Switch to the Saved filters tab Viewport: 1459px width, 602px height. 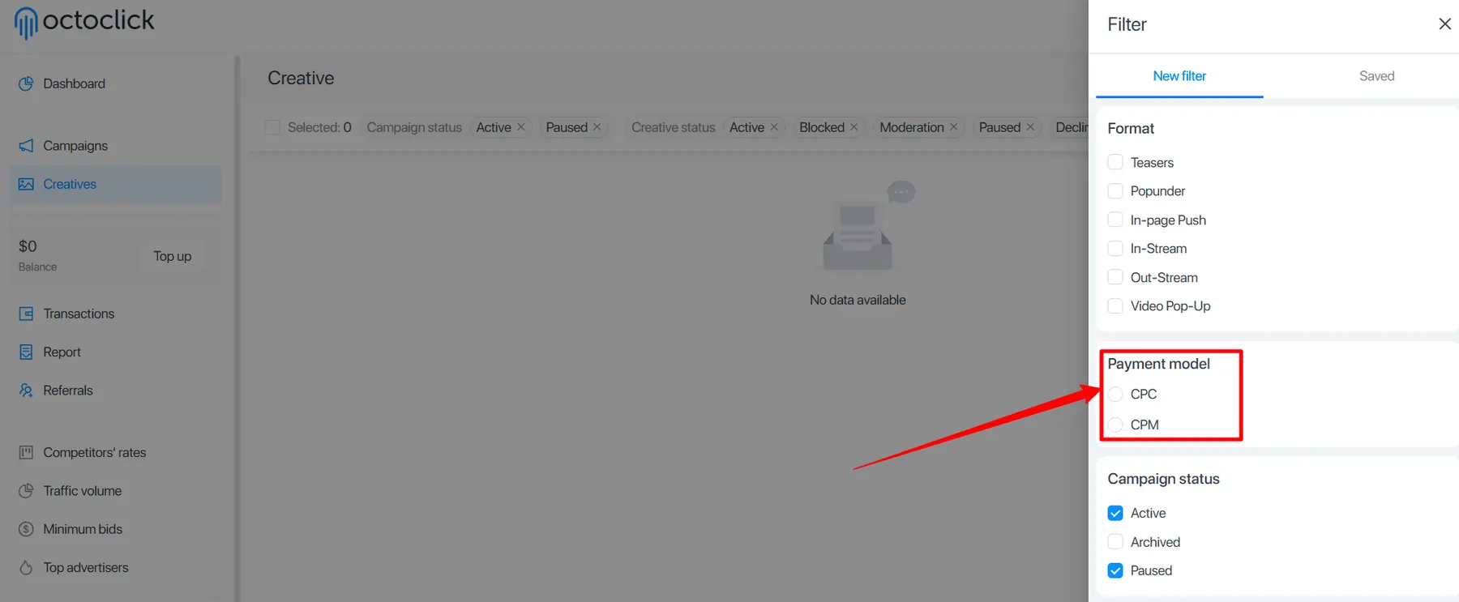click(x=1376, y=76)
